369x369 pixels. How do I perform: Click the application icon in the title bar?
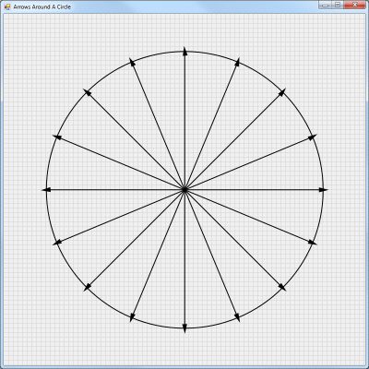pos(7,6)
